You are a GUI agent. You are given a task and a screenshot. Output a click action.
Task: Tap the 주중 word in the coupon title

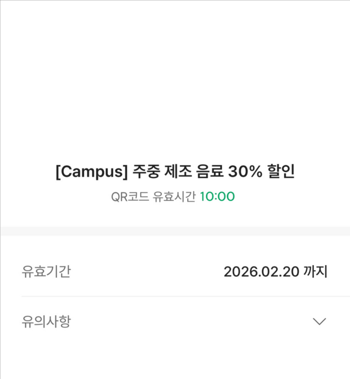pos(146,171)
